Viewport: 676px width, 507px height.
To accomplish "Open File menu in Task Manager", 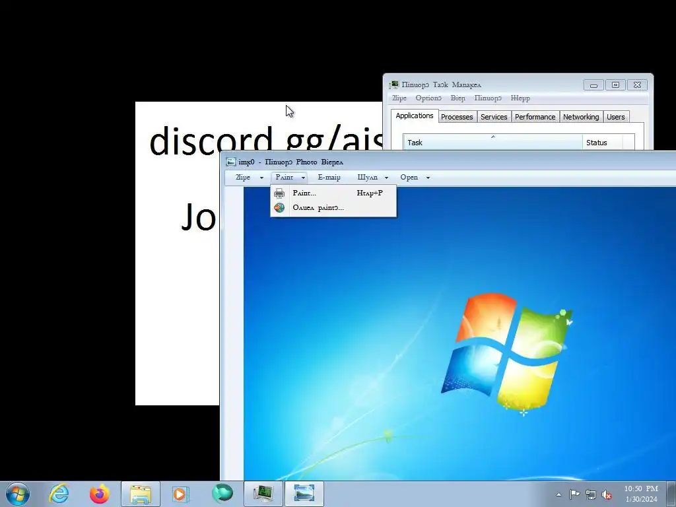I will click(x=399, y=98).
